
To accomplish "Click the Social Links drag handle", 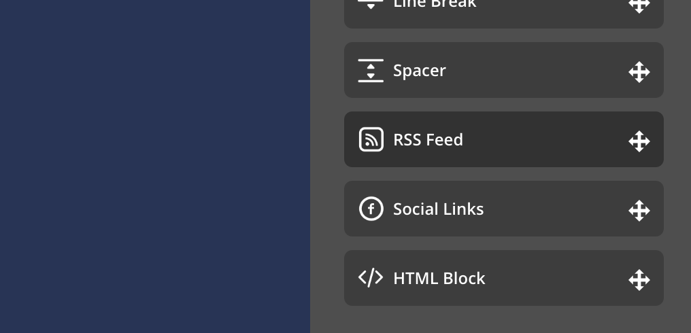I will 639,211.
